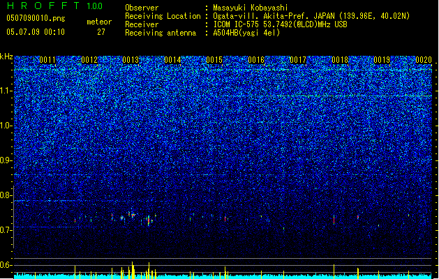
Task: Click the Observer label
Action: (142, 8)
